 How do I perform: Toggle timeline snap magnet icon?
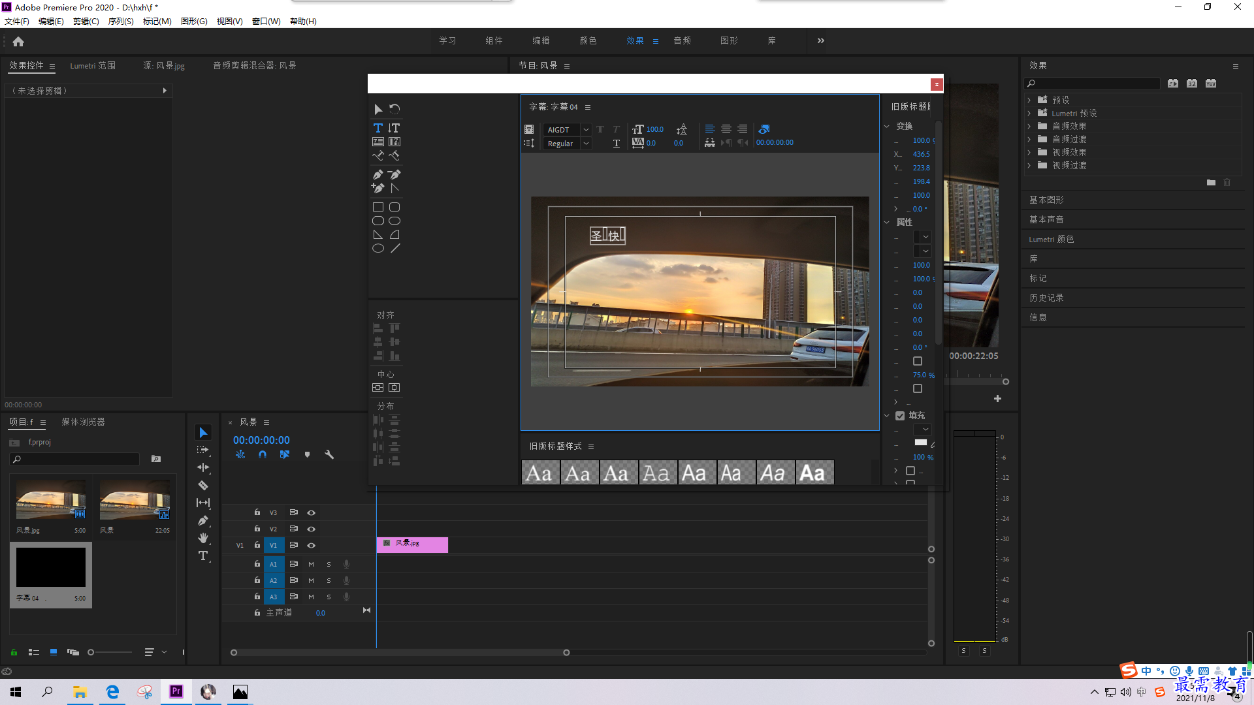(263, 454)
